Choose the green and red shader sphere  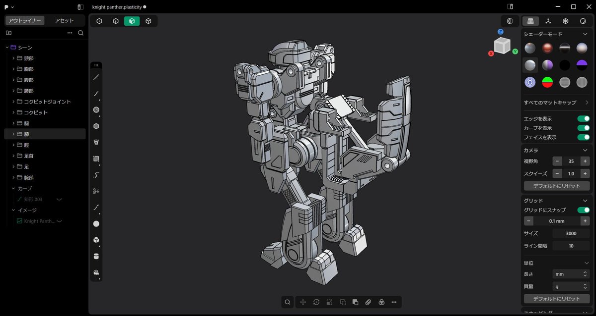547,82
